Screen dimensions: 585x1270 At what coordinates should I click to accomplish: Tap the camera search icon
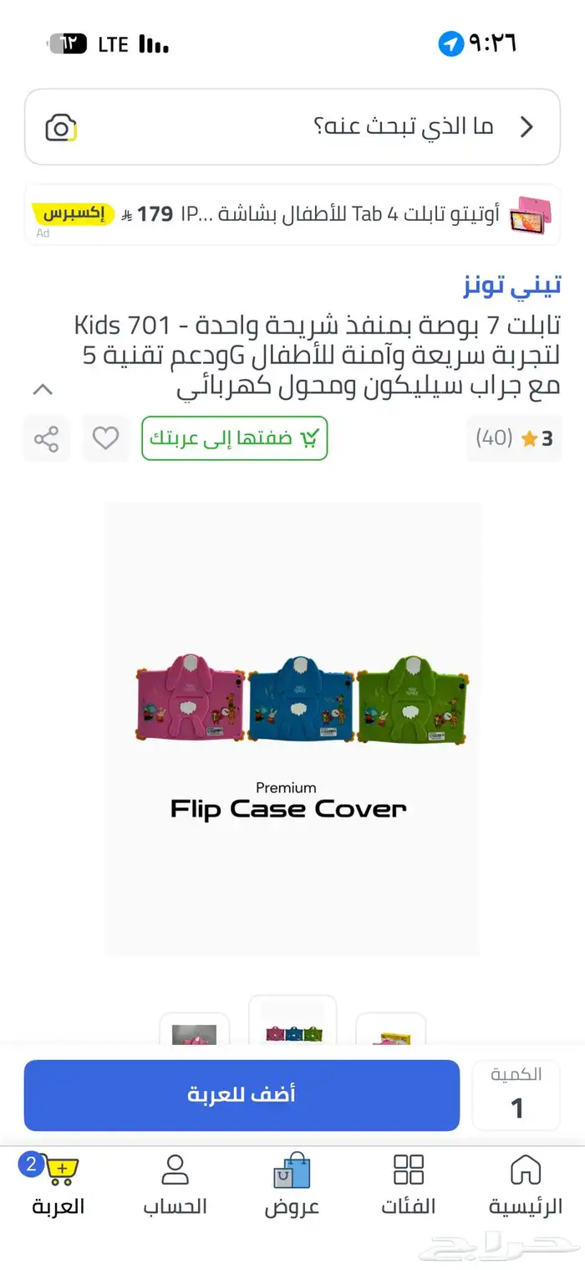[60, 128]
